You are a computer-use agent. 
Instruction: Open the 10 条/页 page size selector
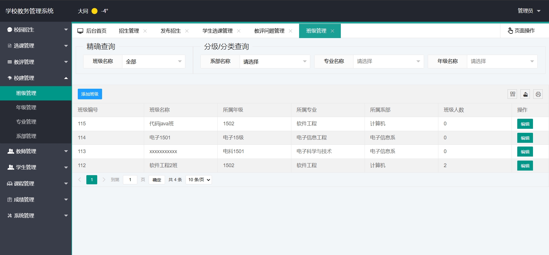[x=199, y=180]
